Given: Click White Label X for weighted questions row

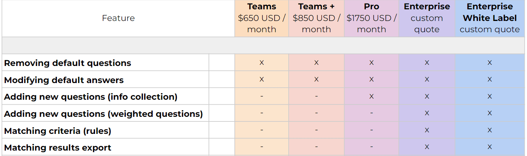Looking at the screenshot, I should tap(490, 114).
